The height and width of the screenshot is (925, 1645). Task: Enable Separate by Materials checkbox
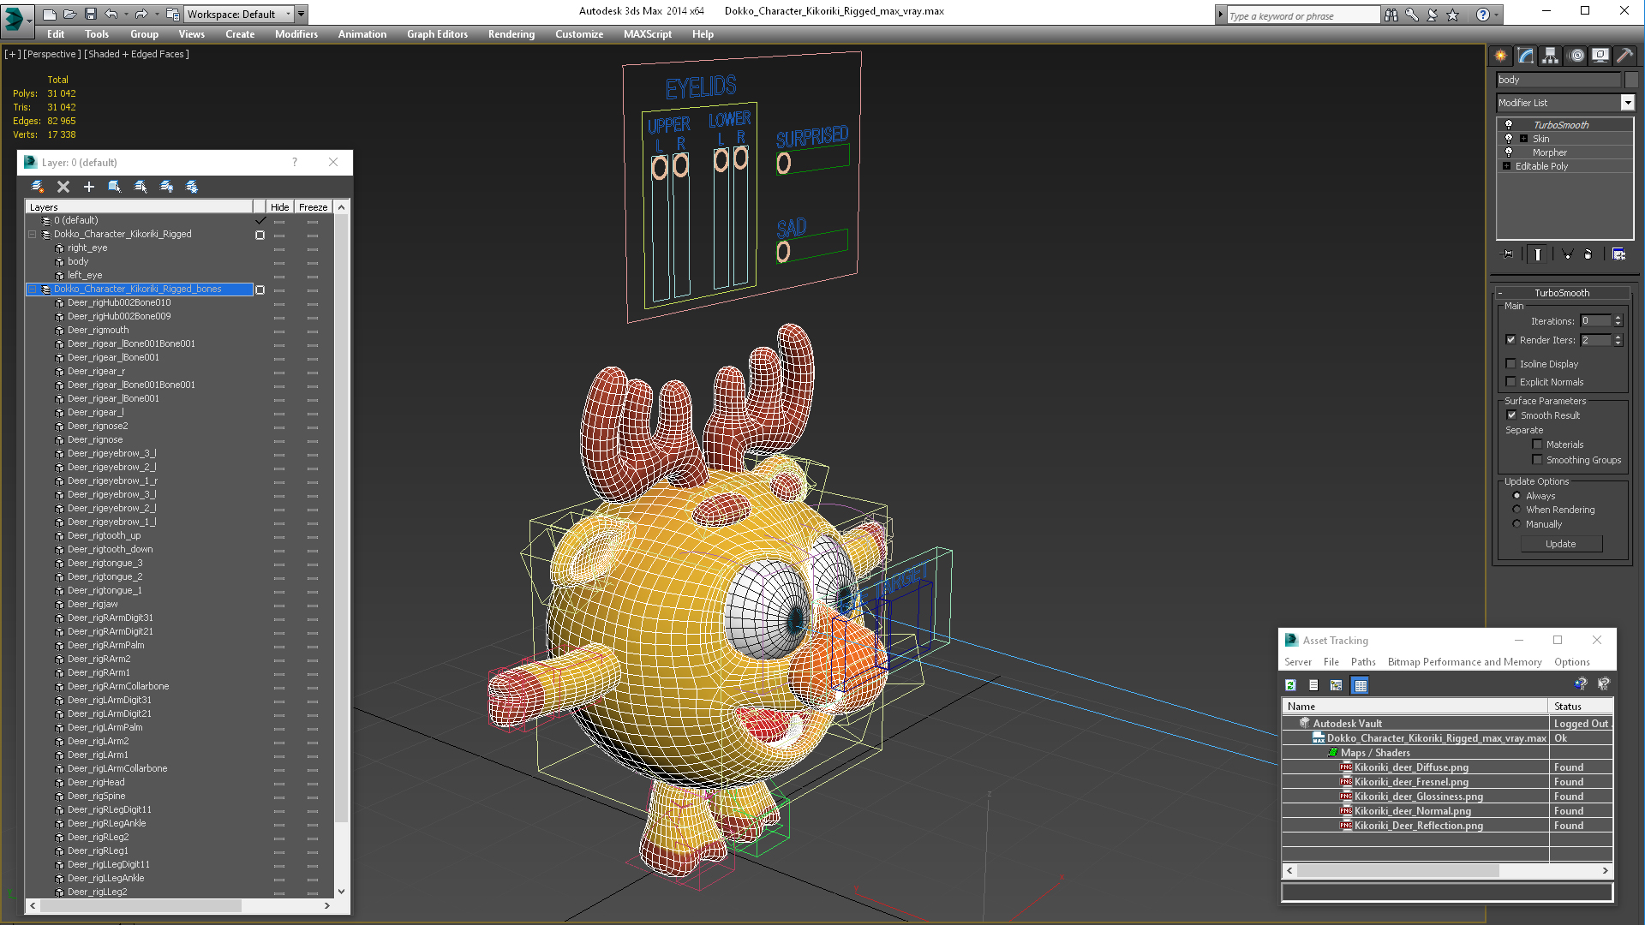tap(1538, 445)
